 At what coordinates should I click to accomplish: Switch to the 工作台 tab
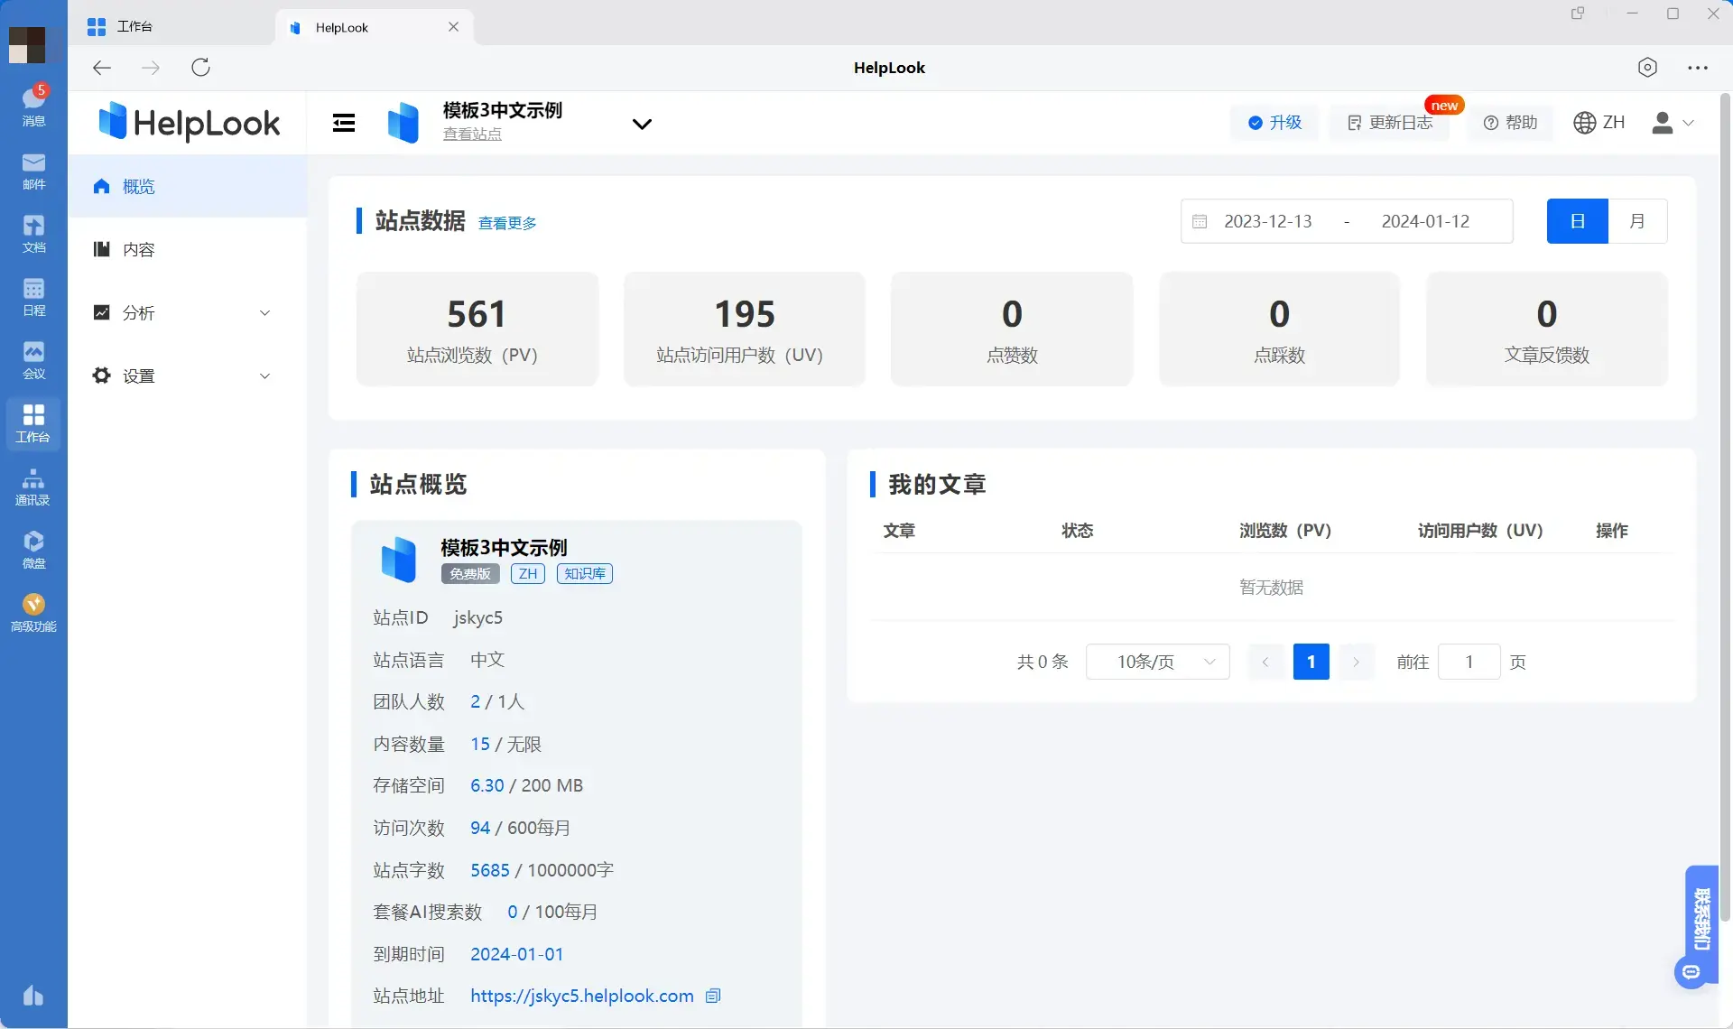pos(134,27)
